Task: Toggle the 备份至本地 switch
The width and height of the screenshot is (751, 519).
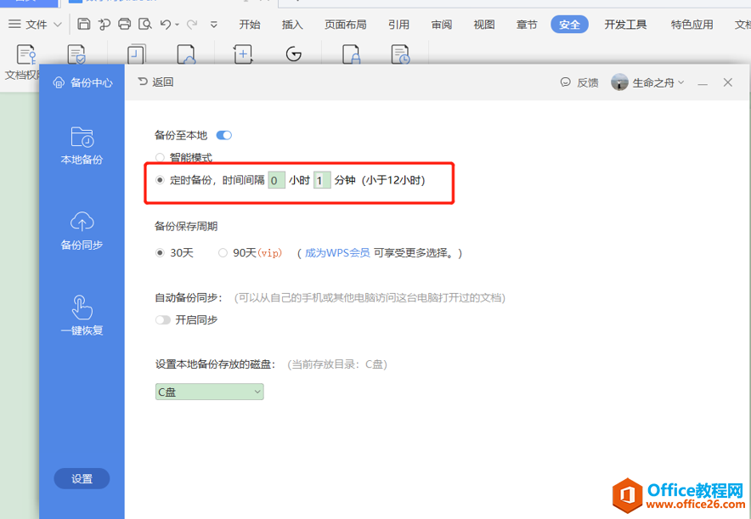Action: click(224, 135)
